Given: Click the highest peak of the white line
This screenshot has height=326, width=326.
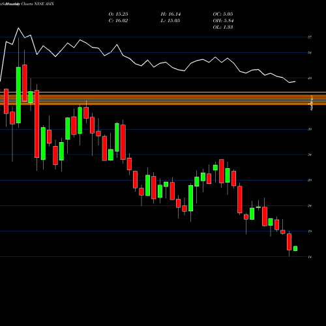Looking at the screenshot, I should 18,28.
